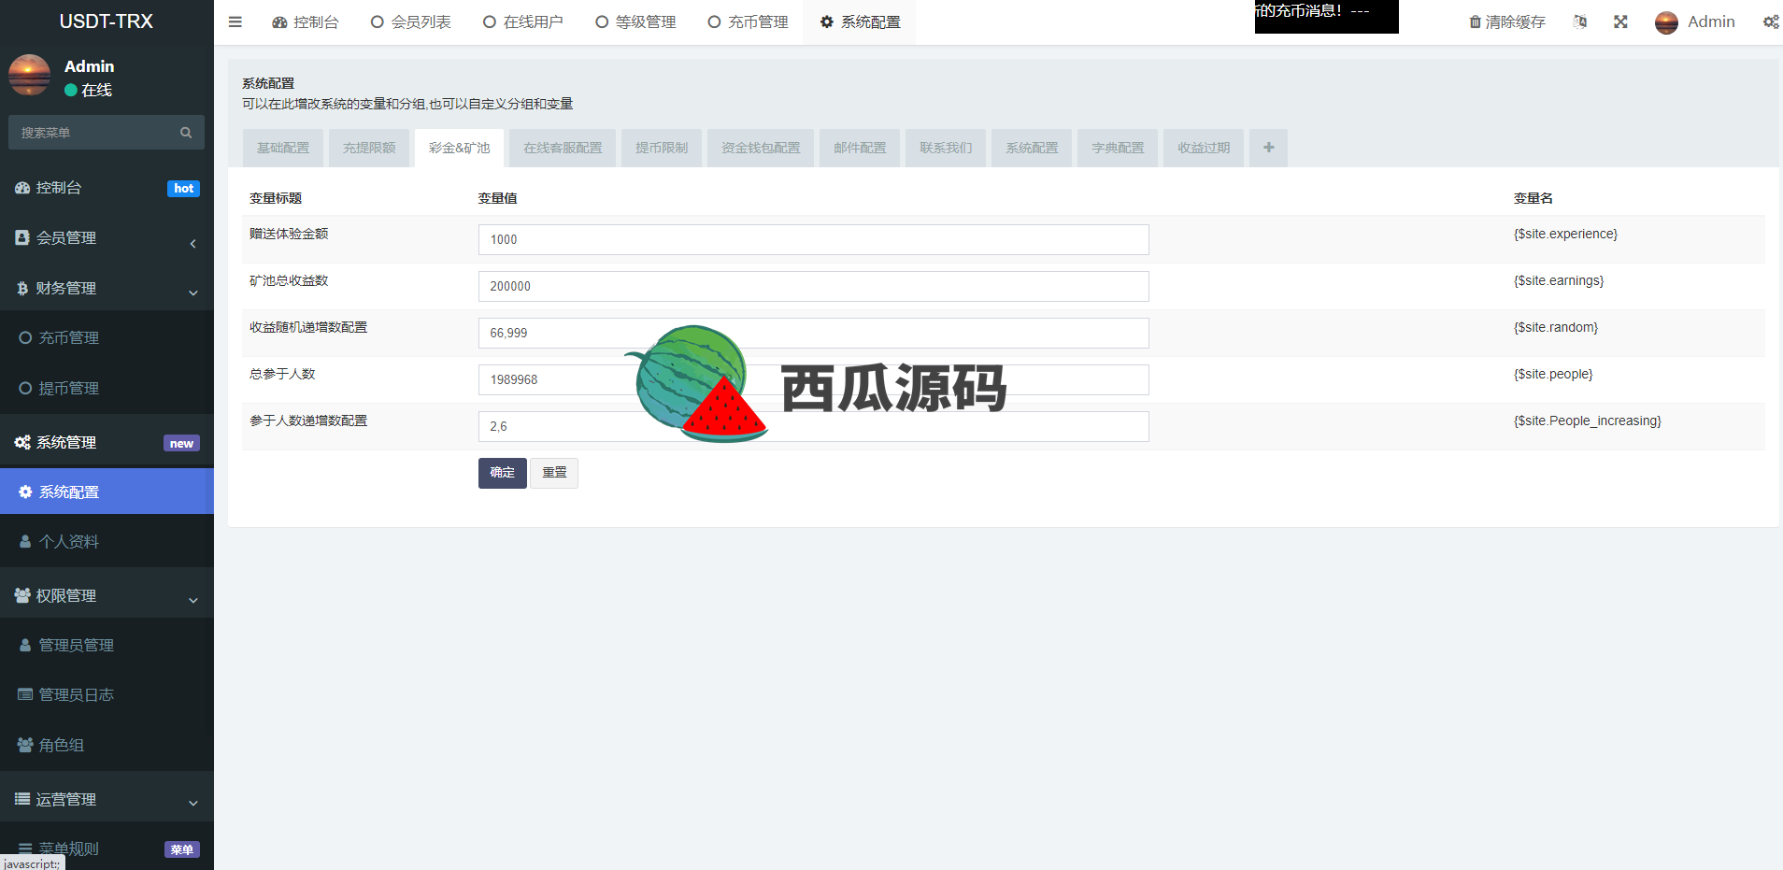
Task: Switch to the 基础配置 config tab
Action: [283, 148]
